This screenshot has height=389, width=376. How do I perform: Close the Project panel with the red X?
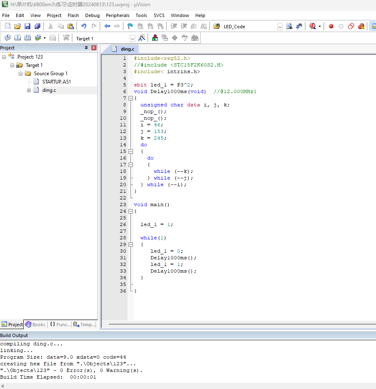tap(94, 48)
